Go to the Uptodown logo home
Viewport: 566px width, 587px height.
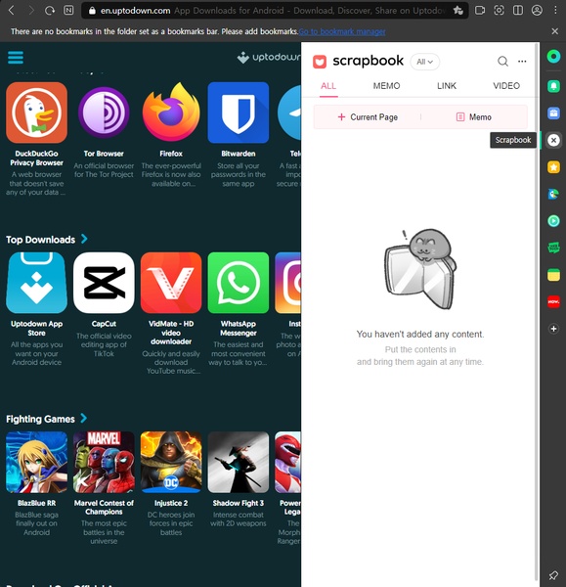tap(269, 58)
